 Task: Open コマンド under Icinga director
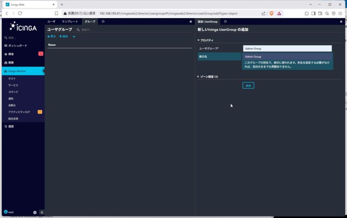tap(13, 92)
